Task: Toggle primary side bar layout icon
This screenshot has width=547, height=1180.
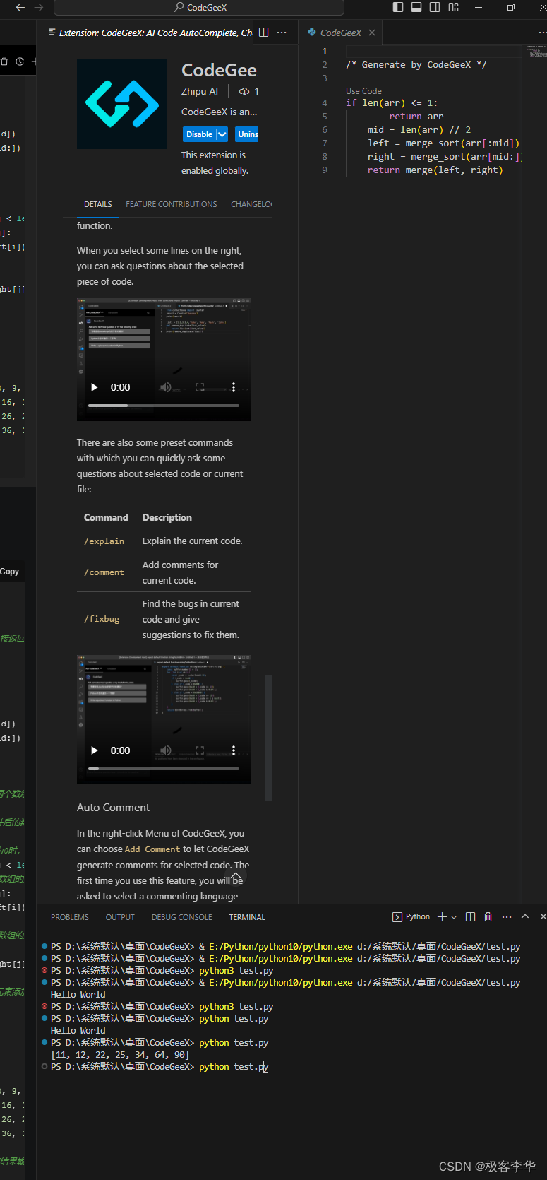Action: [398, 7]
